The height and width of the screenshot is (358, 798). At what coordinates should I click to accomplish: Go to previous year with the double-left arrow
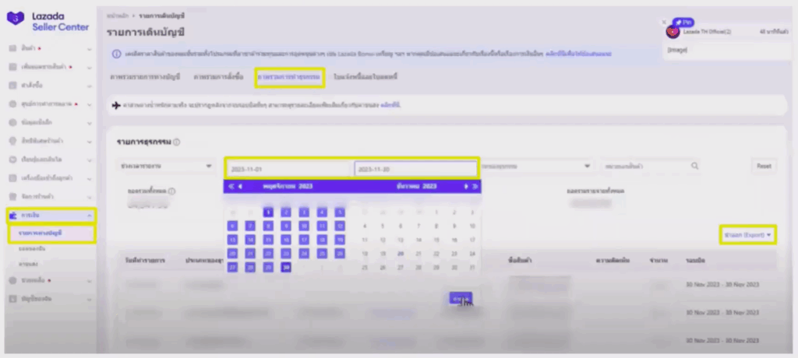pyautogui.click(x=231, y=187)
